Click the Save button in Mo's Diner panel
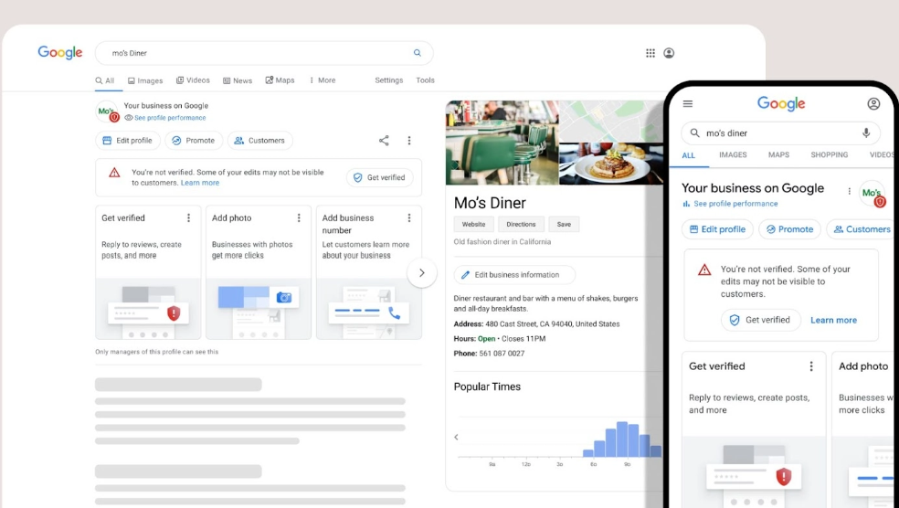The image size is (899, 508). coord(564,224)
